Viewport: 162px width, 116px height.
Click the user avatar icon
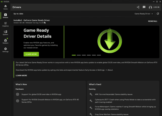coord(150,7)
